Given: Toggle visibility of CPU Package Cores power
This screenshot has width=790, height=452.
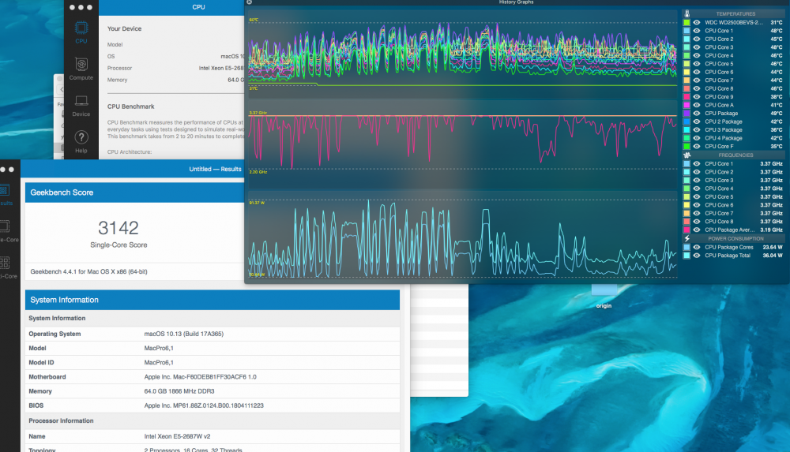Looking at the screenshot, I should [697, 247].
